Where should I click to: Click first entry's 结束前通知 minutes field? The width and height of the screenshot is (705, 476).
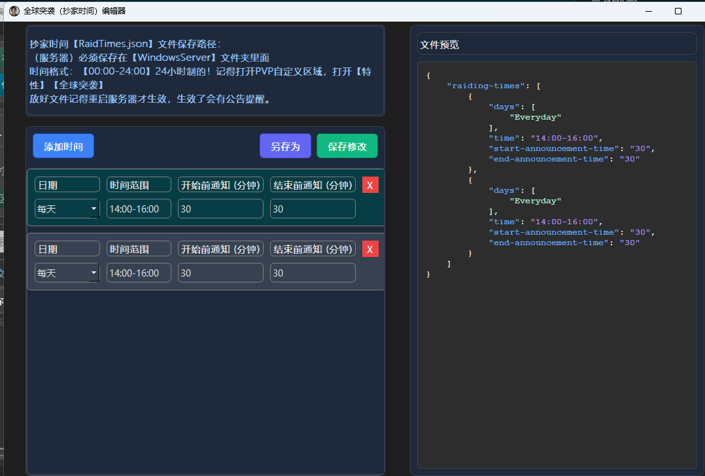313,209
